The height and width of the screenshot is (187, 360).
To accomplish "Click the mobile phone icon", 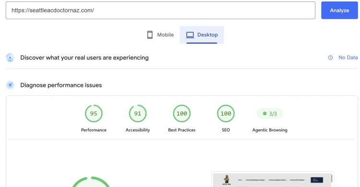I will point(150,35).
